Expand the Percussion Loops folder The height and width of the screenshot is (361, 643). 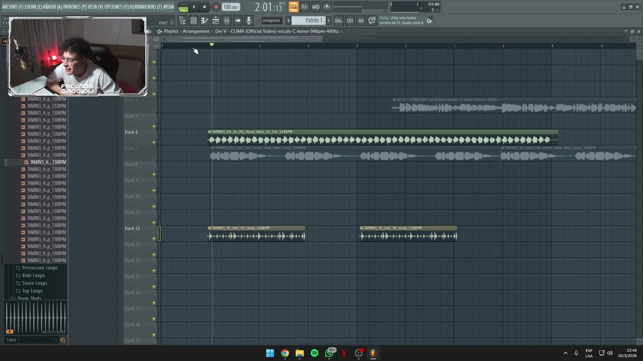pos(36,268)
